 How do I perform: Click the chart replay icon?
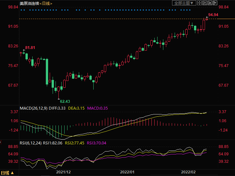tap(210, 3)
